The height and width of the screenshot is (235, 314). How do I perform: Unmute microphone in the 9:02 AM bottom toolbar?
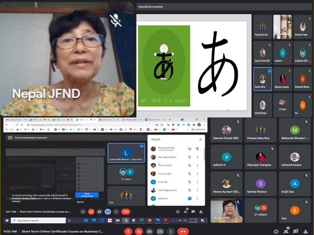(128, 232)
